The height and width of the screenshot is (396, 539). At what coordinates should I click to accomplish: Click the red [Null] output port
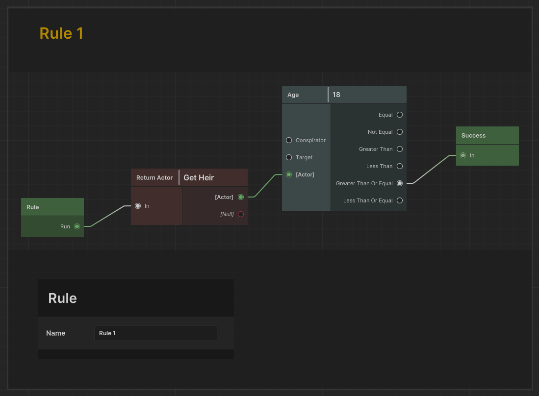241,214
